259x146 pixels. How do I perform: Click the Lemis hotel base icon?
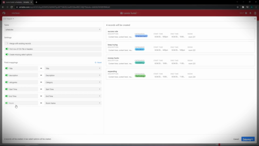click(121, 13)
